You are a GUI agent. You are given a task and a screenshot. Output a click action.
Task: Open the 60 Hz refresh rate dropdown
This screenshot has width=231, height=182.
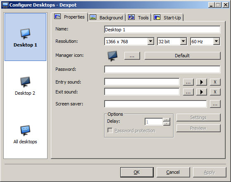216,42
